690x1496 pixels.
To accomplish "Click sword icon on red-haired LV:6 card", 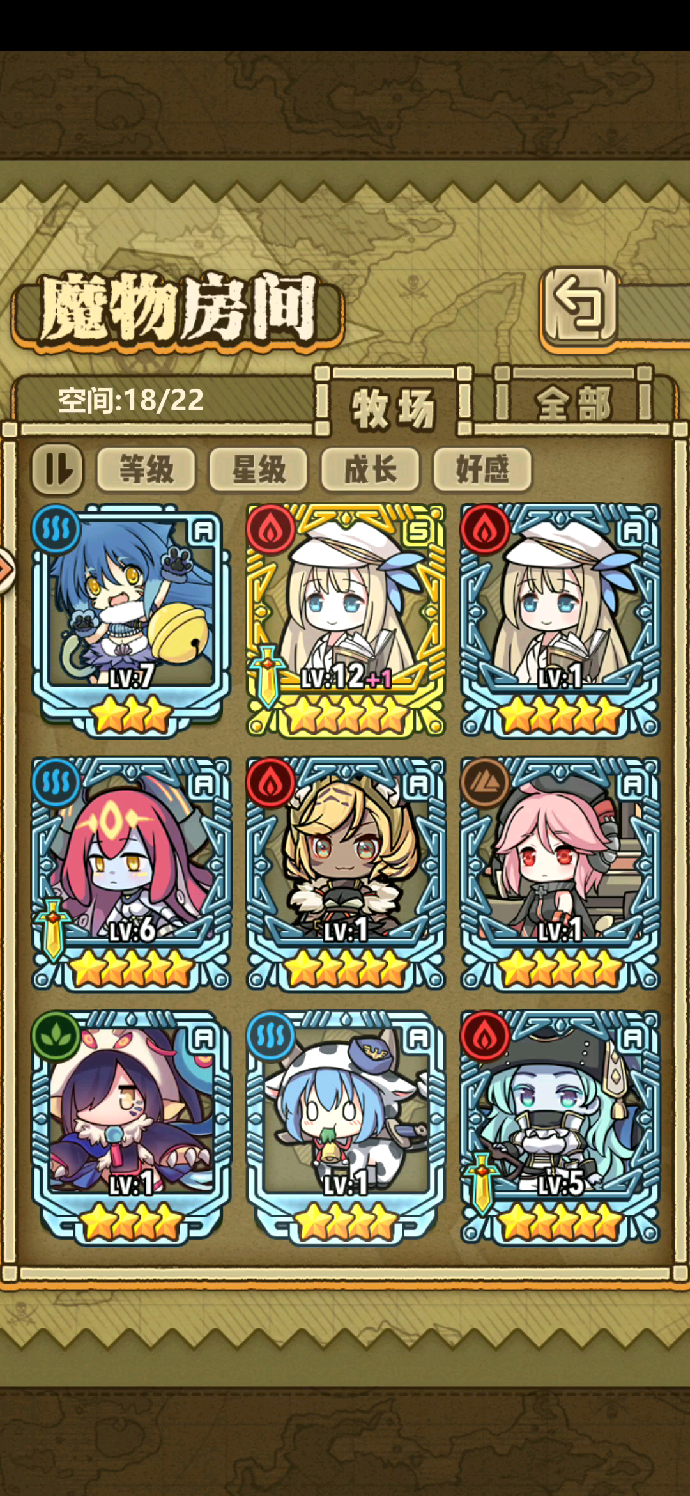I will pyautogui.click(x=54, y=930).
